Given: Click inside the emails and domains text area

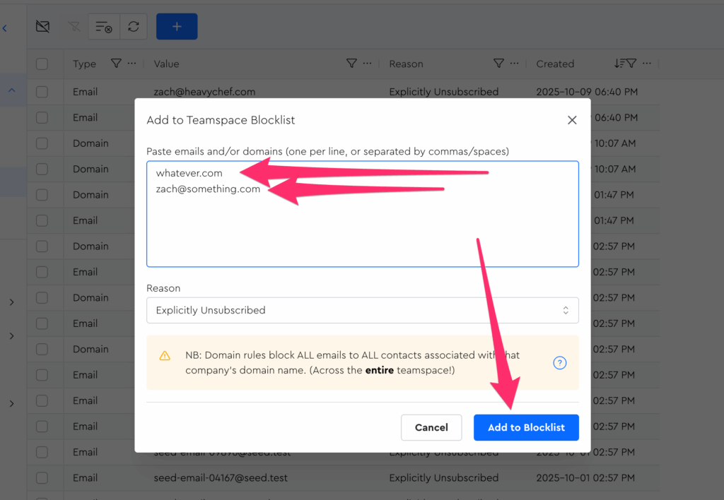Looking at the screenshot, I should [x=362, y=226].
